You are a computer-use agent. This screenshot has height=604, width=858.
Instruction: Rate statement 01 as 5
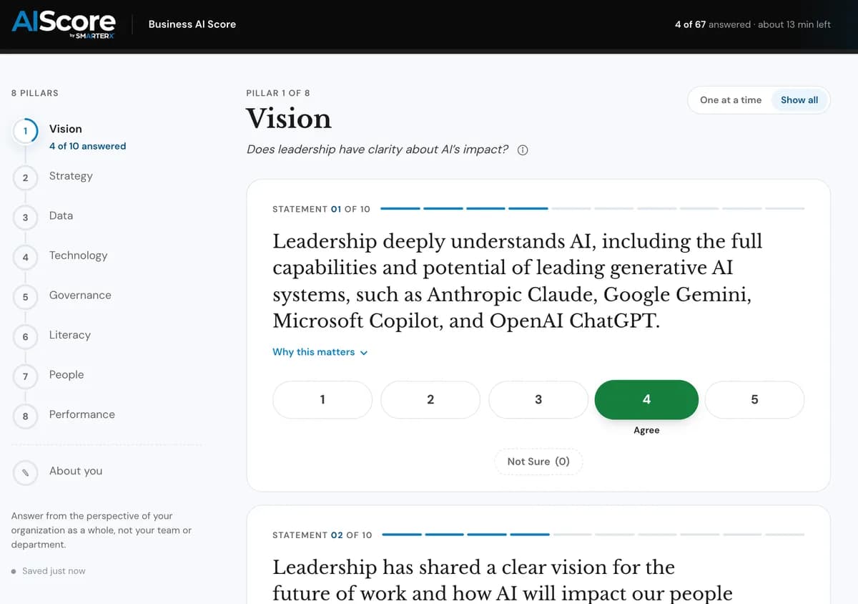coord(754,399)
